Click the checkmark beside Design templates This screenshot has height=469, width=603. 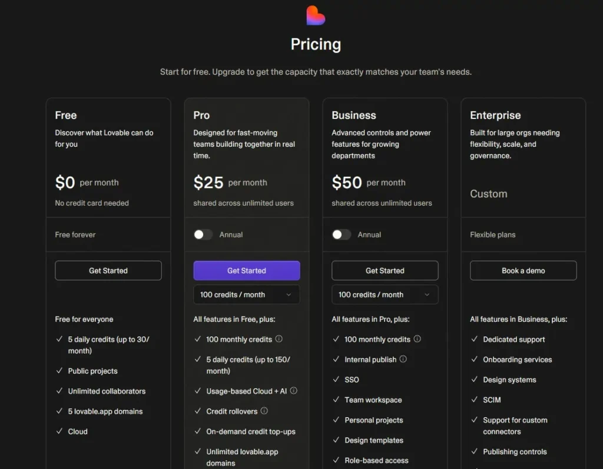tap(336, 440)
